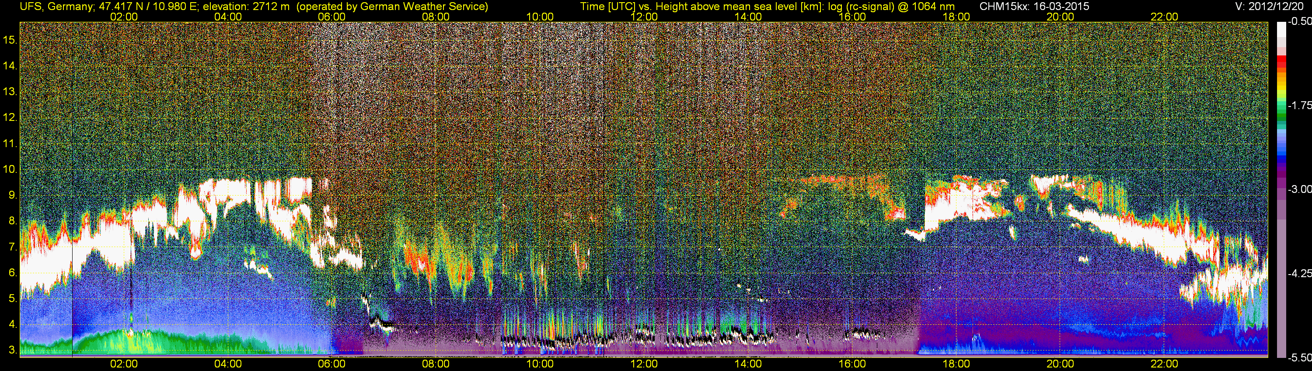Click the color scale value '-4.25'
The width and height of the screenshot is (1312, 371).
click(x=1299, y=273)
